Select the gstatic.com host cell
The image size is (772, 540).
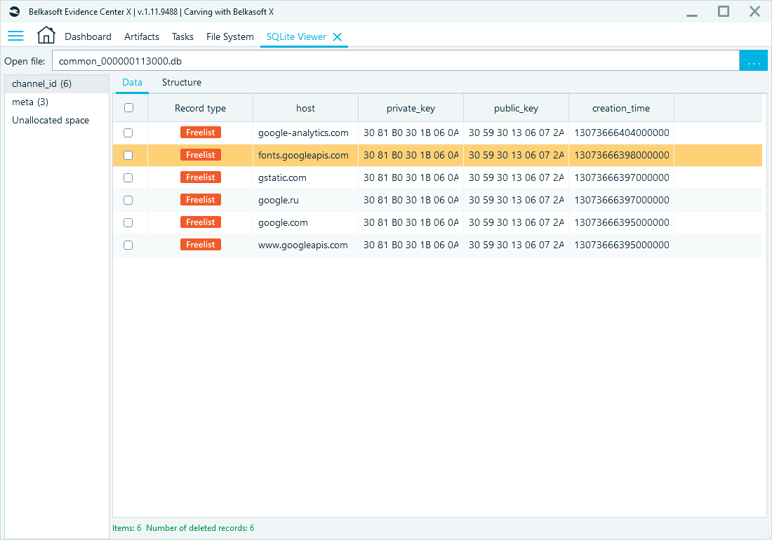pyautogui.click(x=305, y=177)
